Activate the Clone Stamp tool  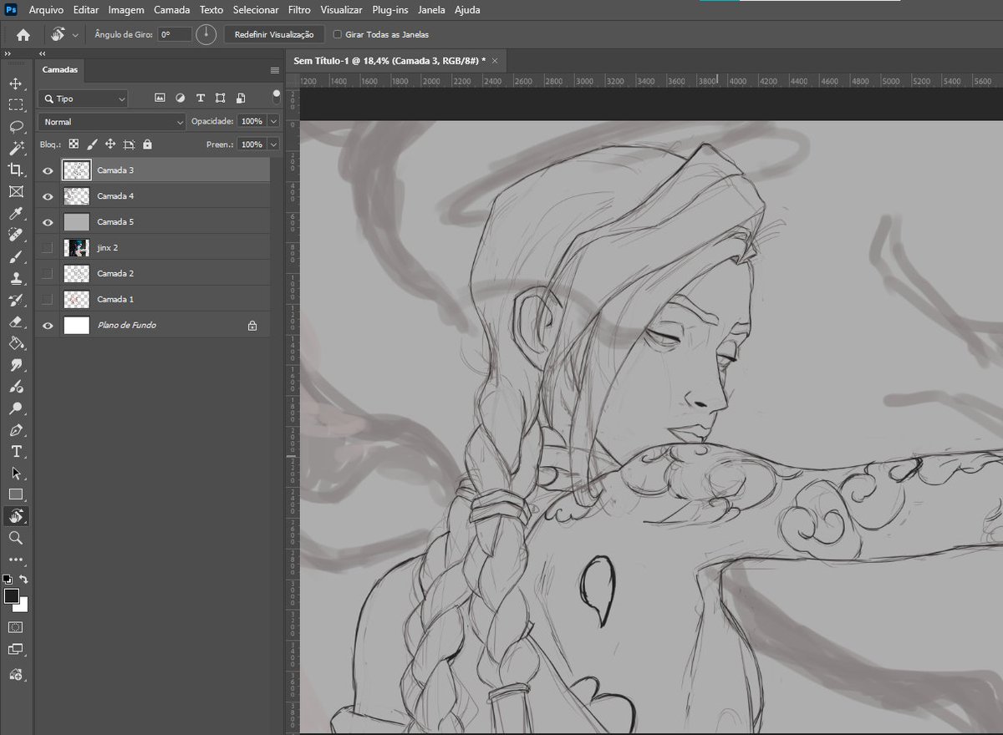15,278
